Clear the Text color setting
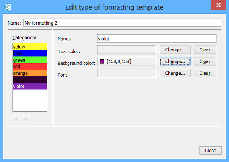 (205, 50)
